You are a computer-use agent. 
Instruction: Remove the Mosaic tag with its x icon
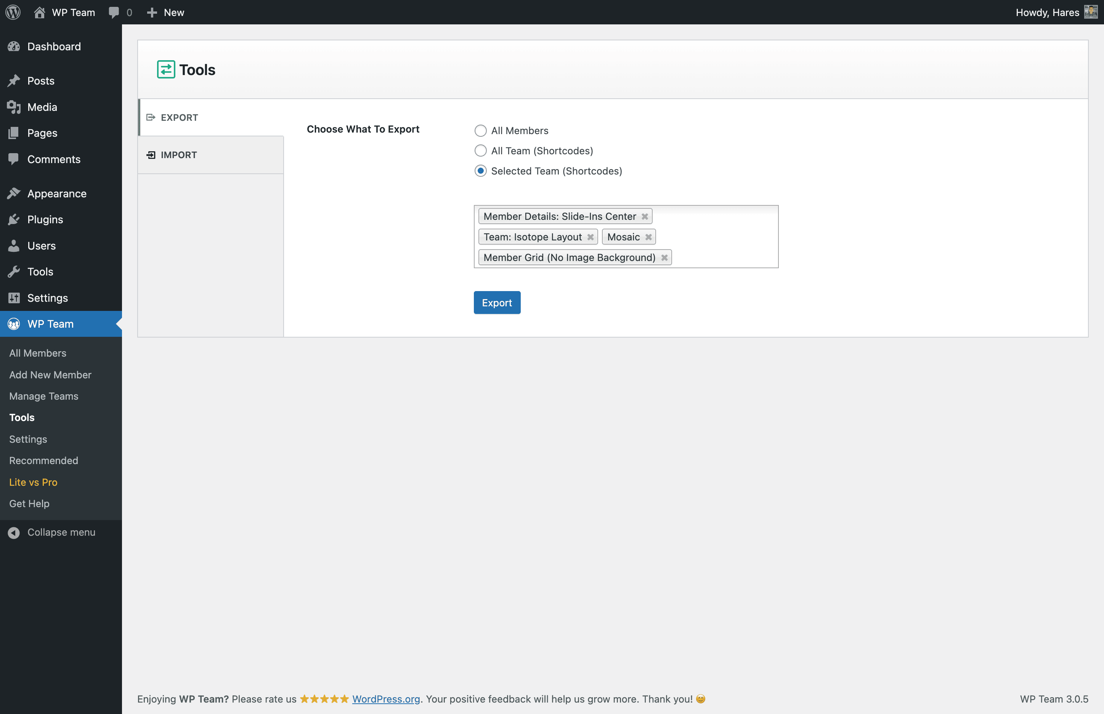coord(648,237)
